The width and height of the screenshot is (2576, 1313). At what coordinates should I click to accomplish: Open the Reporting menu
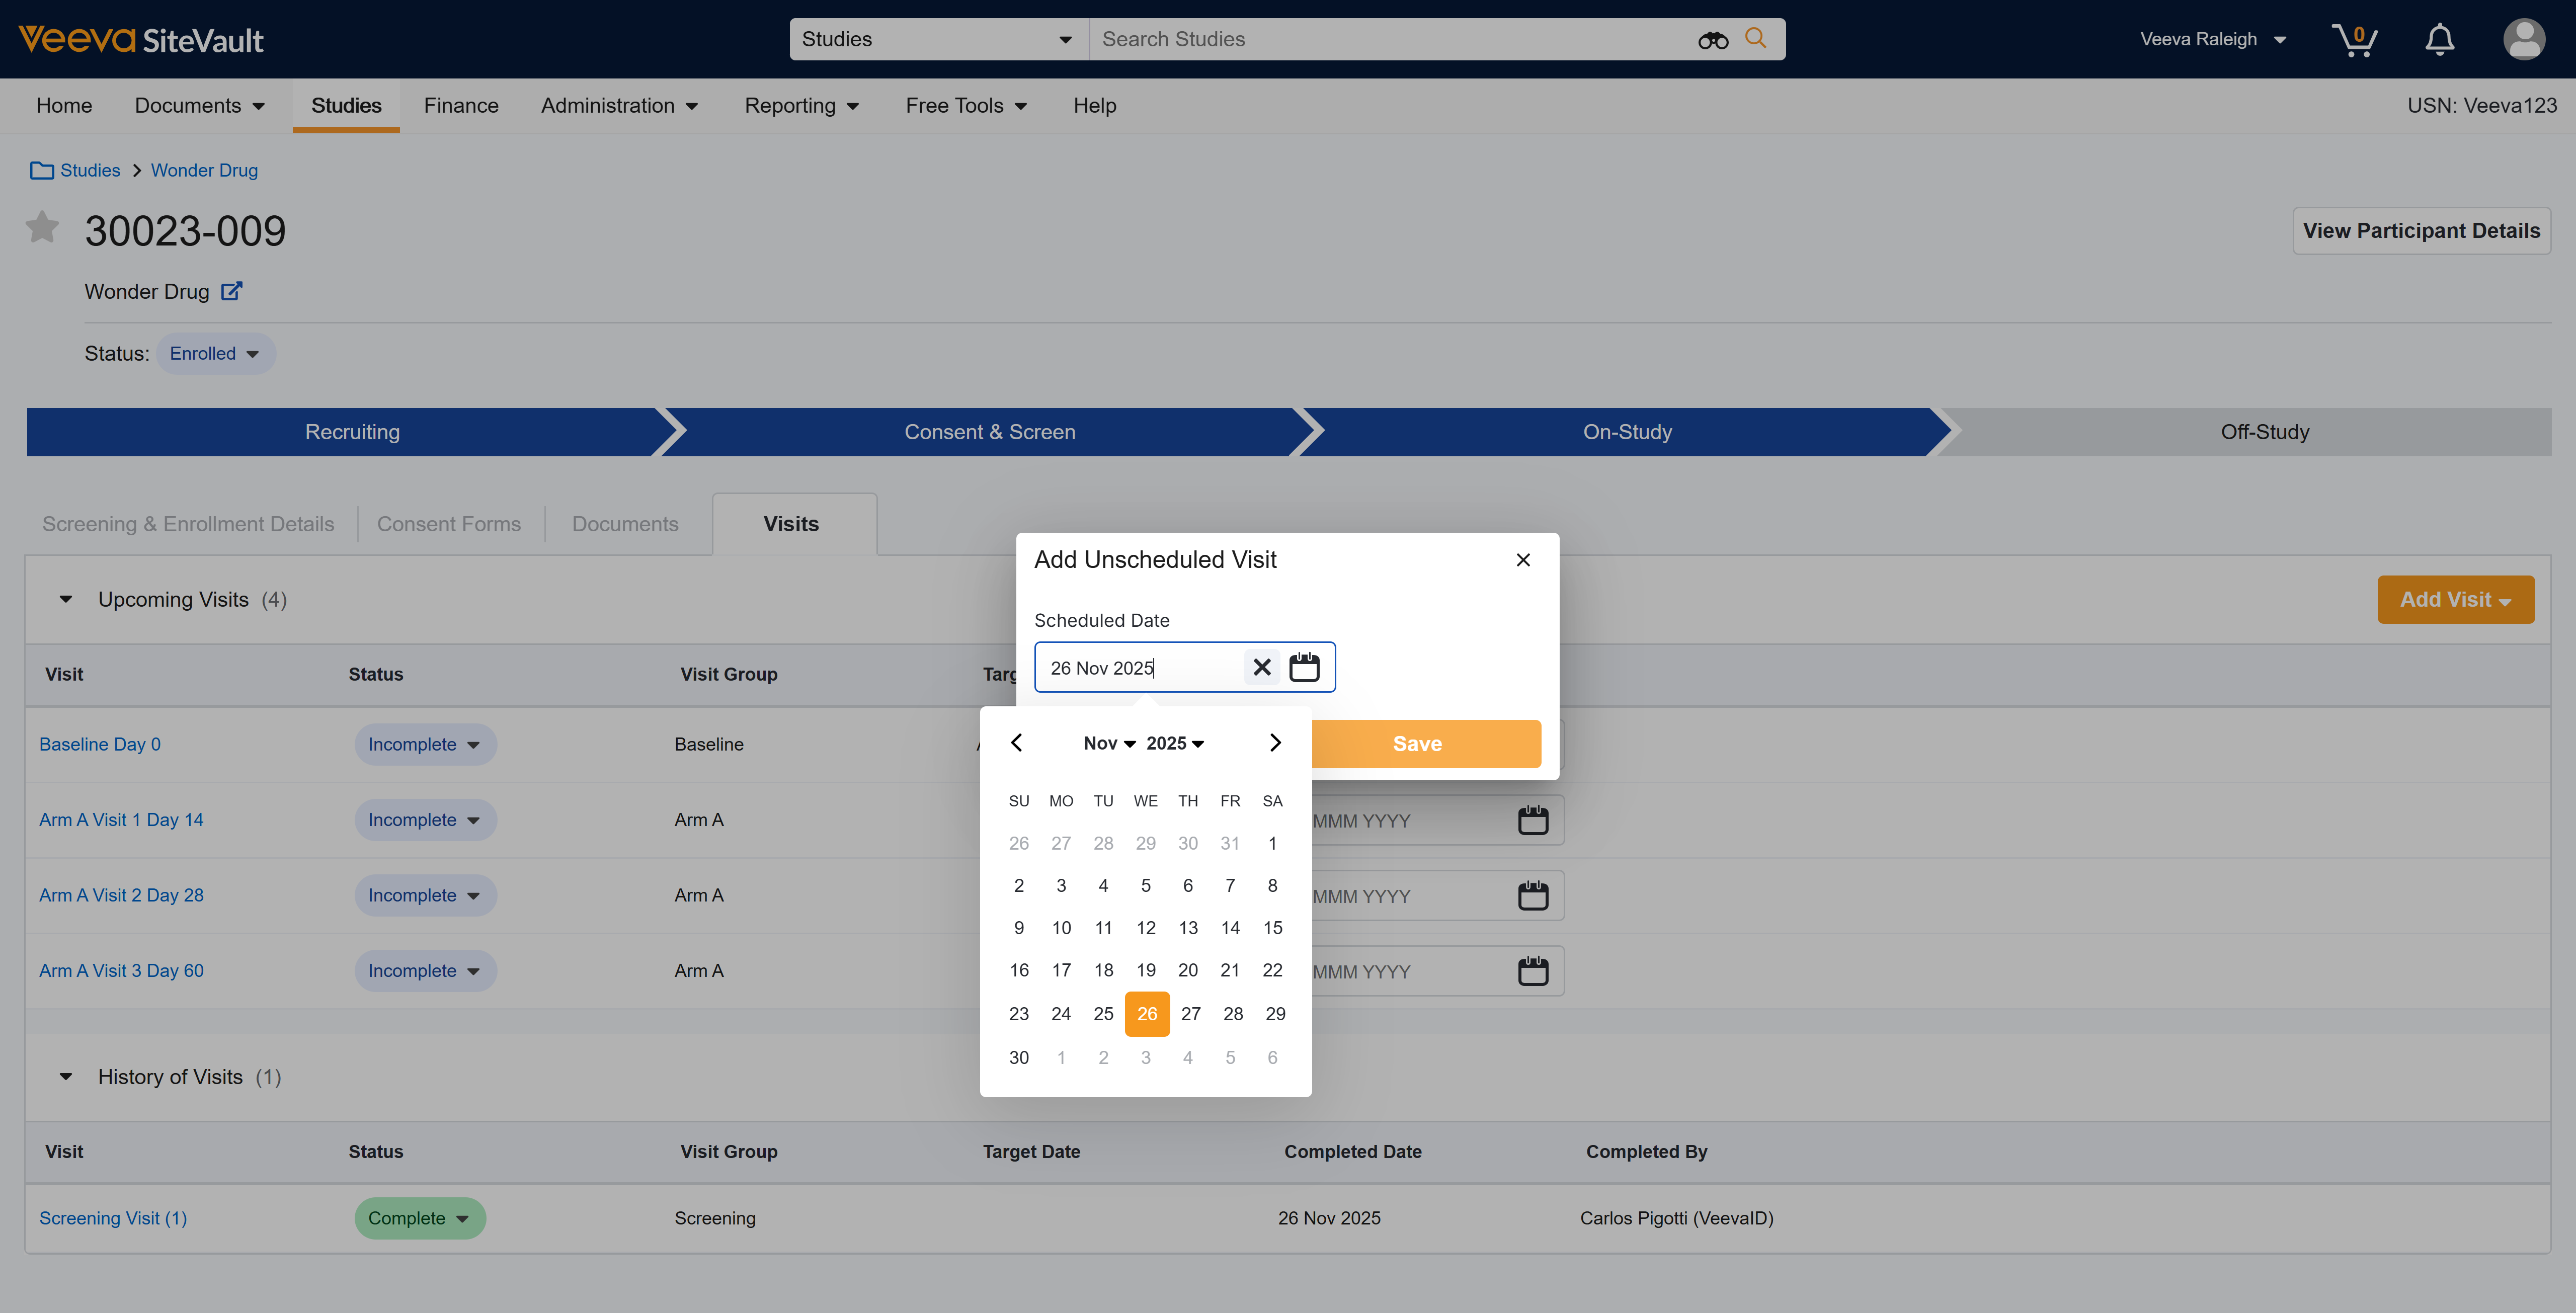point(801,105)
